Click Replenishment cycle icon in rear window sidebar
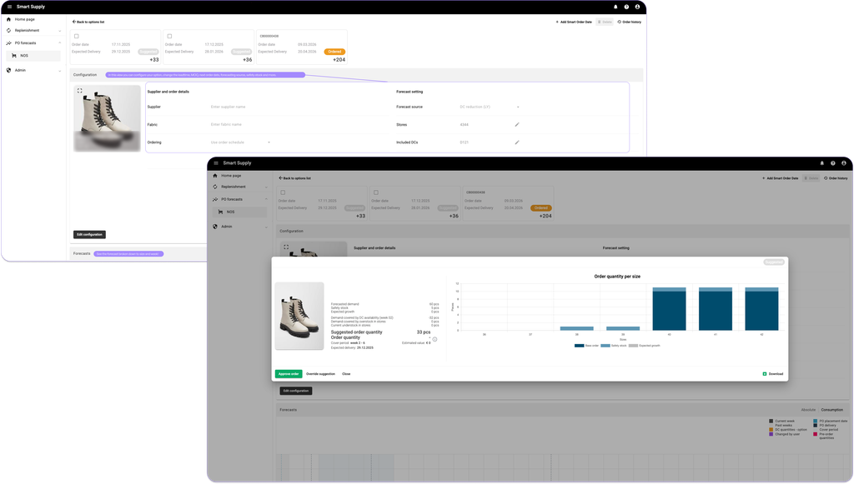Image resolution: width=854 pixels, height=484 pixels. 8,31
